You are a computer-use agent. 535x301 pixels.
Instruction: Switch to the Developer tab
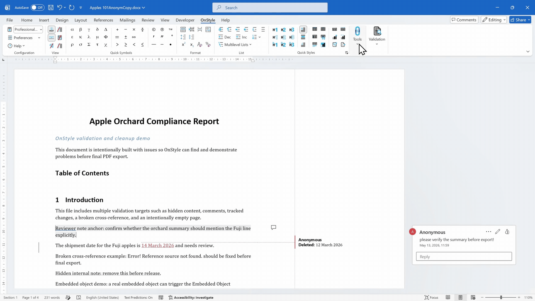(185, 20)
